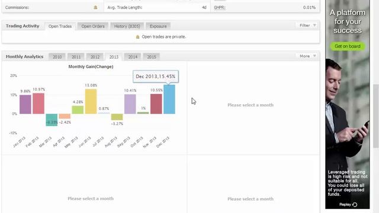Select the Aug 2013 olive negative bar
The width and height of the screenshot is (379, 213).
[117, 117]
